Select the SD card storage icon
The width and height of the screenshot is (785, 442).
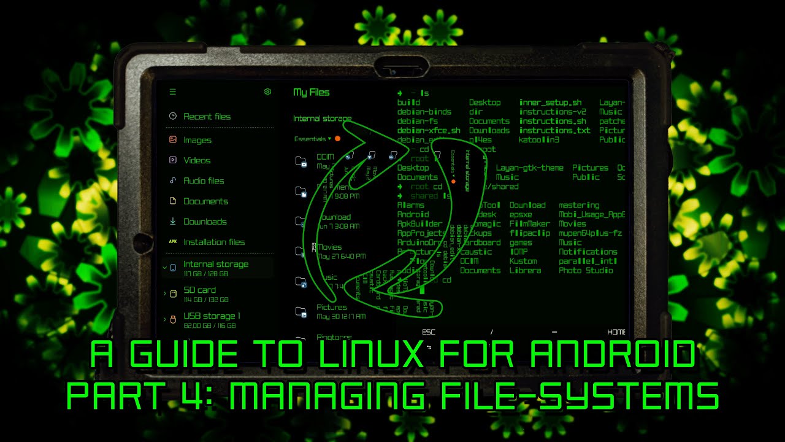coord(173,294)
